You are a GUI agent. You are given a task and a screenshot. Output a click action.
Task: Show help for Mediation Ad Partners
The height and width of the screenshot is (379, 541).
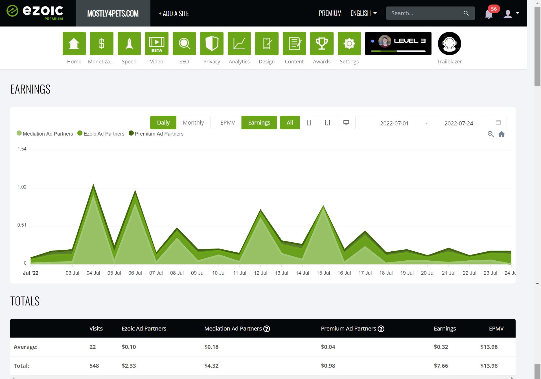tap(267, 329)
